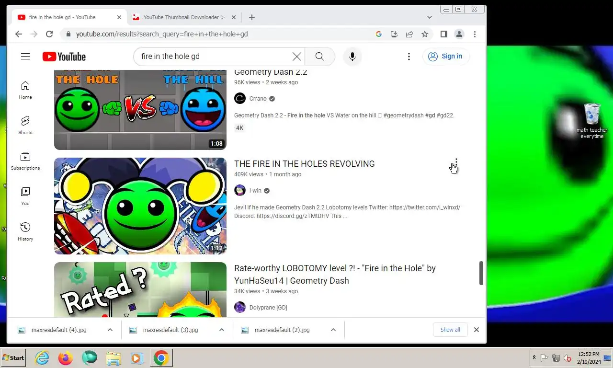613x368 pixels.
Task: Go forward with the browser forward arrow
Action: tap(34, 34)
